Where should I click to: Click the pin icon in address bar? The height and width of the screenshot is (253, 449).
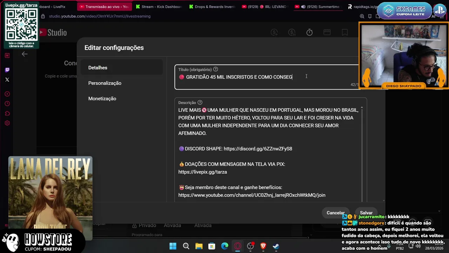[370, 16]
